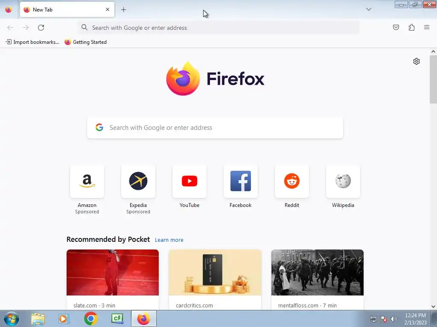
Task: Follow Learn more link about Pocket
Action: click(169, 240)
